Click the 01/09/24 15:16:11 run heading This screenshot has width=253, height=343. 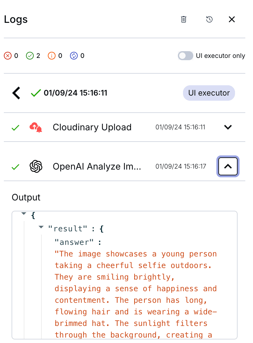tap(75, 93)
